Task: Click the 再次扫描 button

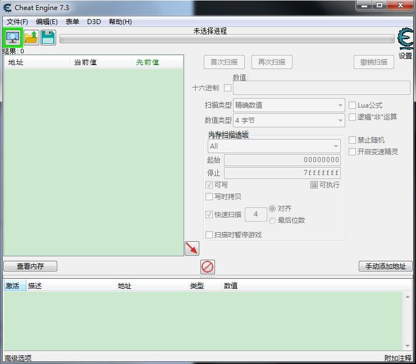Action: 272,62
